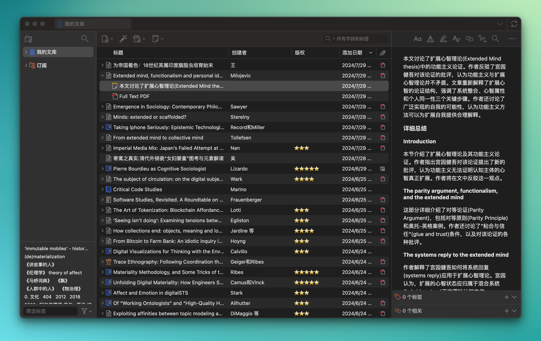
Task: Click the 'Trace Ethnography' row title
Action: pos(168,262)
